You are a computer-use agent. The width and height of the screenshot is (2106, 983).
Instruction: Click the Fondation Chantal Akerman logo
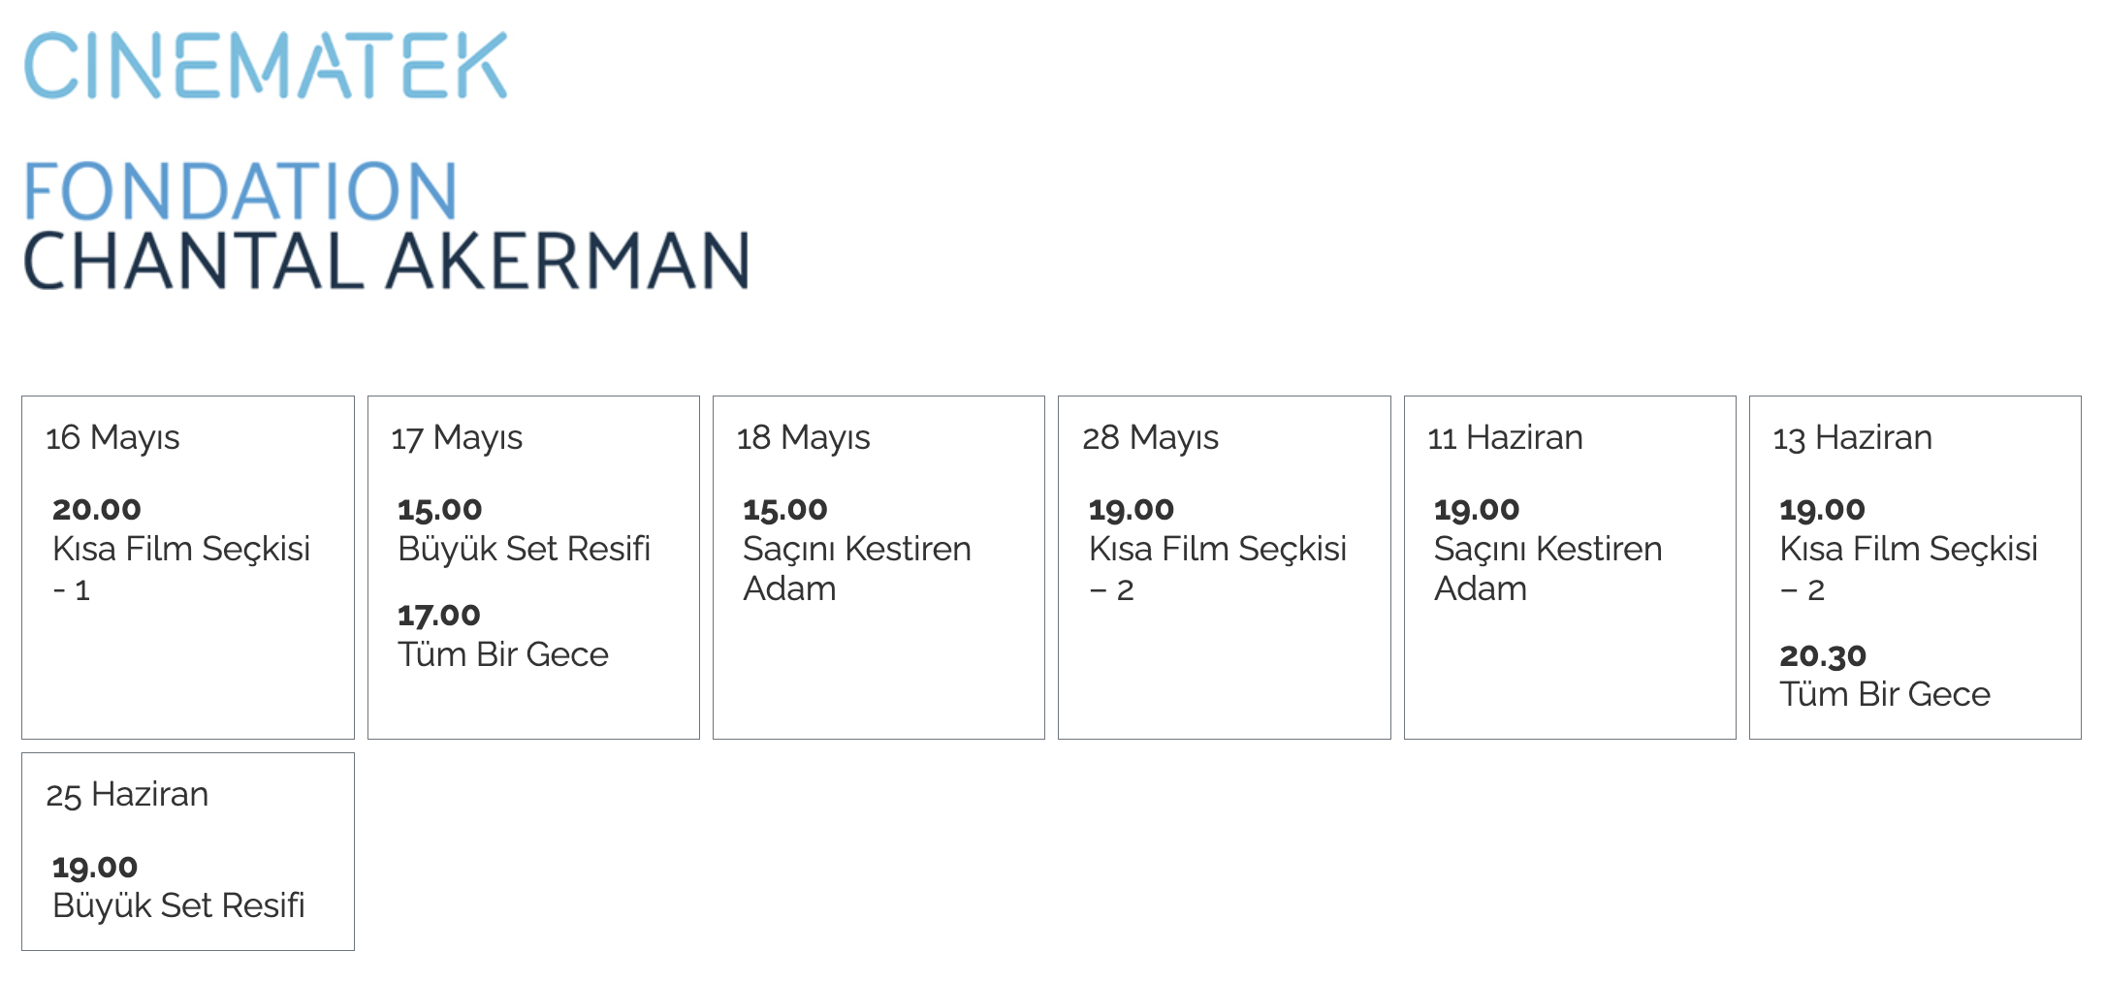pos(386,226)
